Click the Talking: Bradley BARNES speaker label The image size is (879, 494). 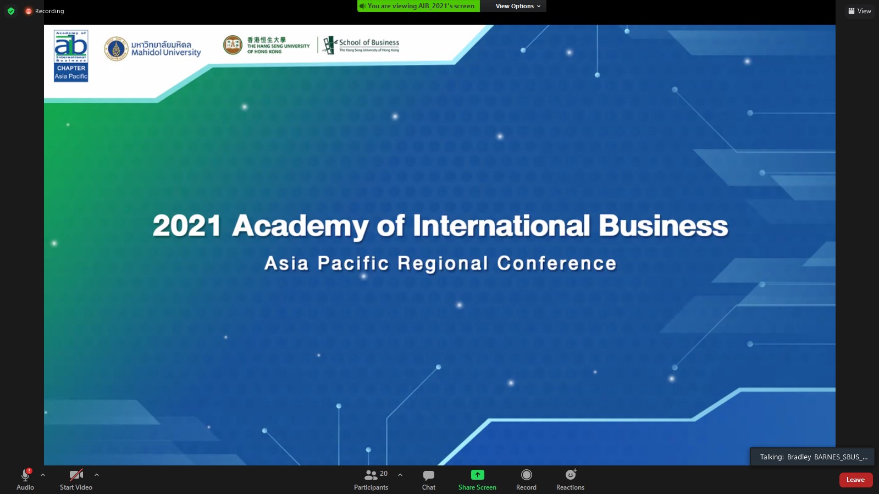coord(812,457)
